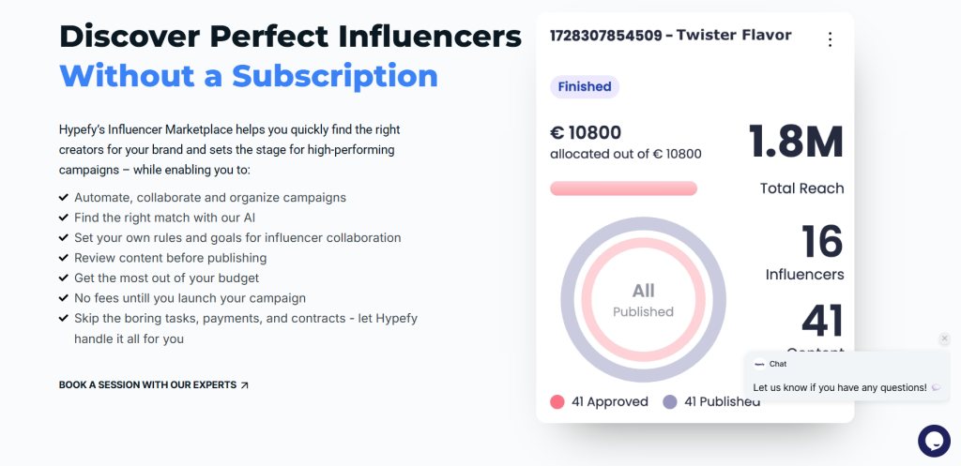Image resolution: width=961 pixels, height=466 pixels.
Task: Click the pink budget allocation progress bar
Action: click(623, 188)
